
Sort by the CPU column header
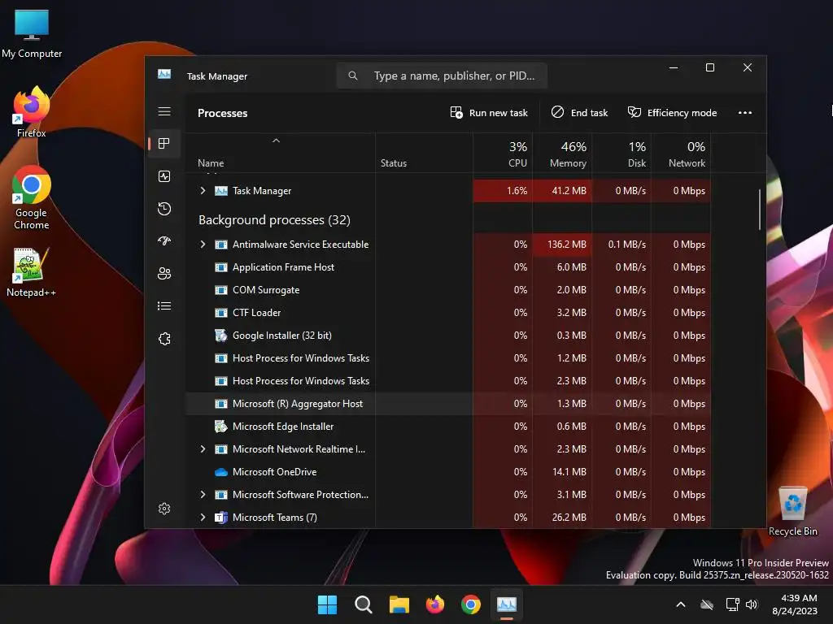click(503, 153)
